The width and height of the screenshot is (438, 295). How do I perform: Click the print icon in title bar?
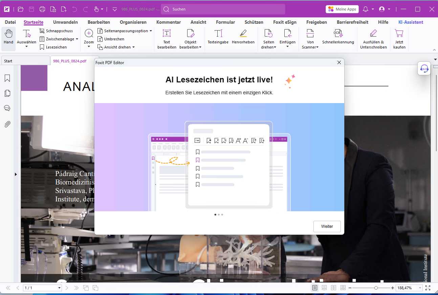click(42, 9)
